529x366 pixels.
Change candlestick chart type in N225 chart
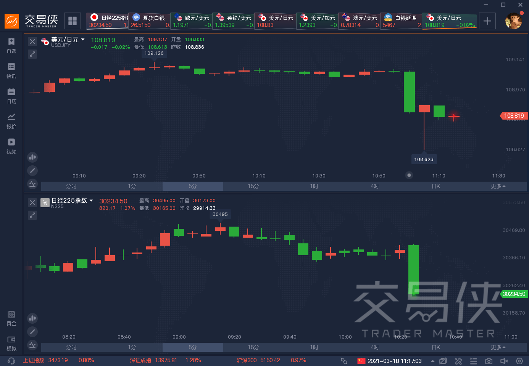point(32,318)
